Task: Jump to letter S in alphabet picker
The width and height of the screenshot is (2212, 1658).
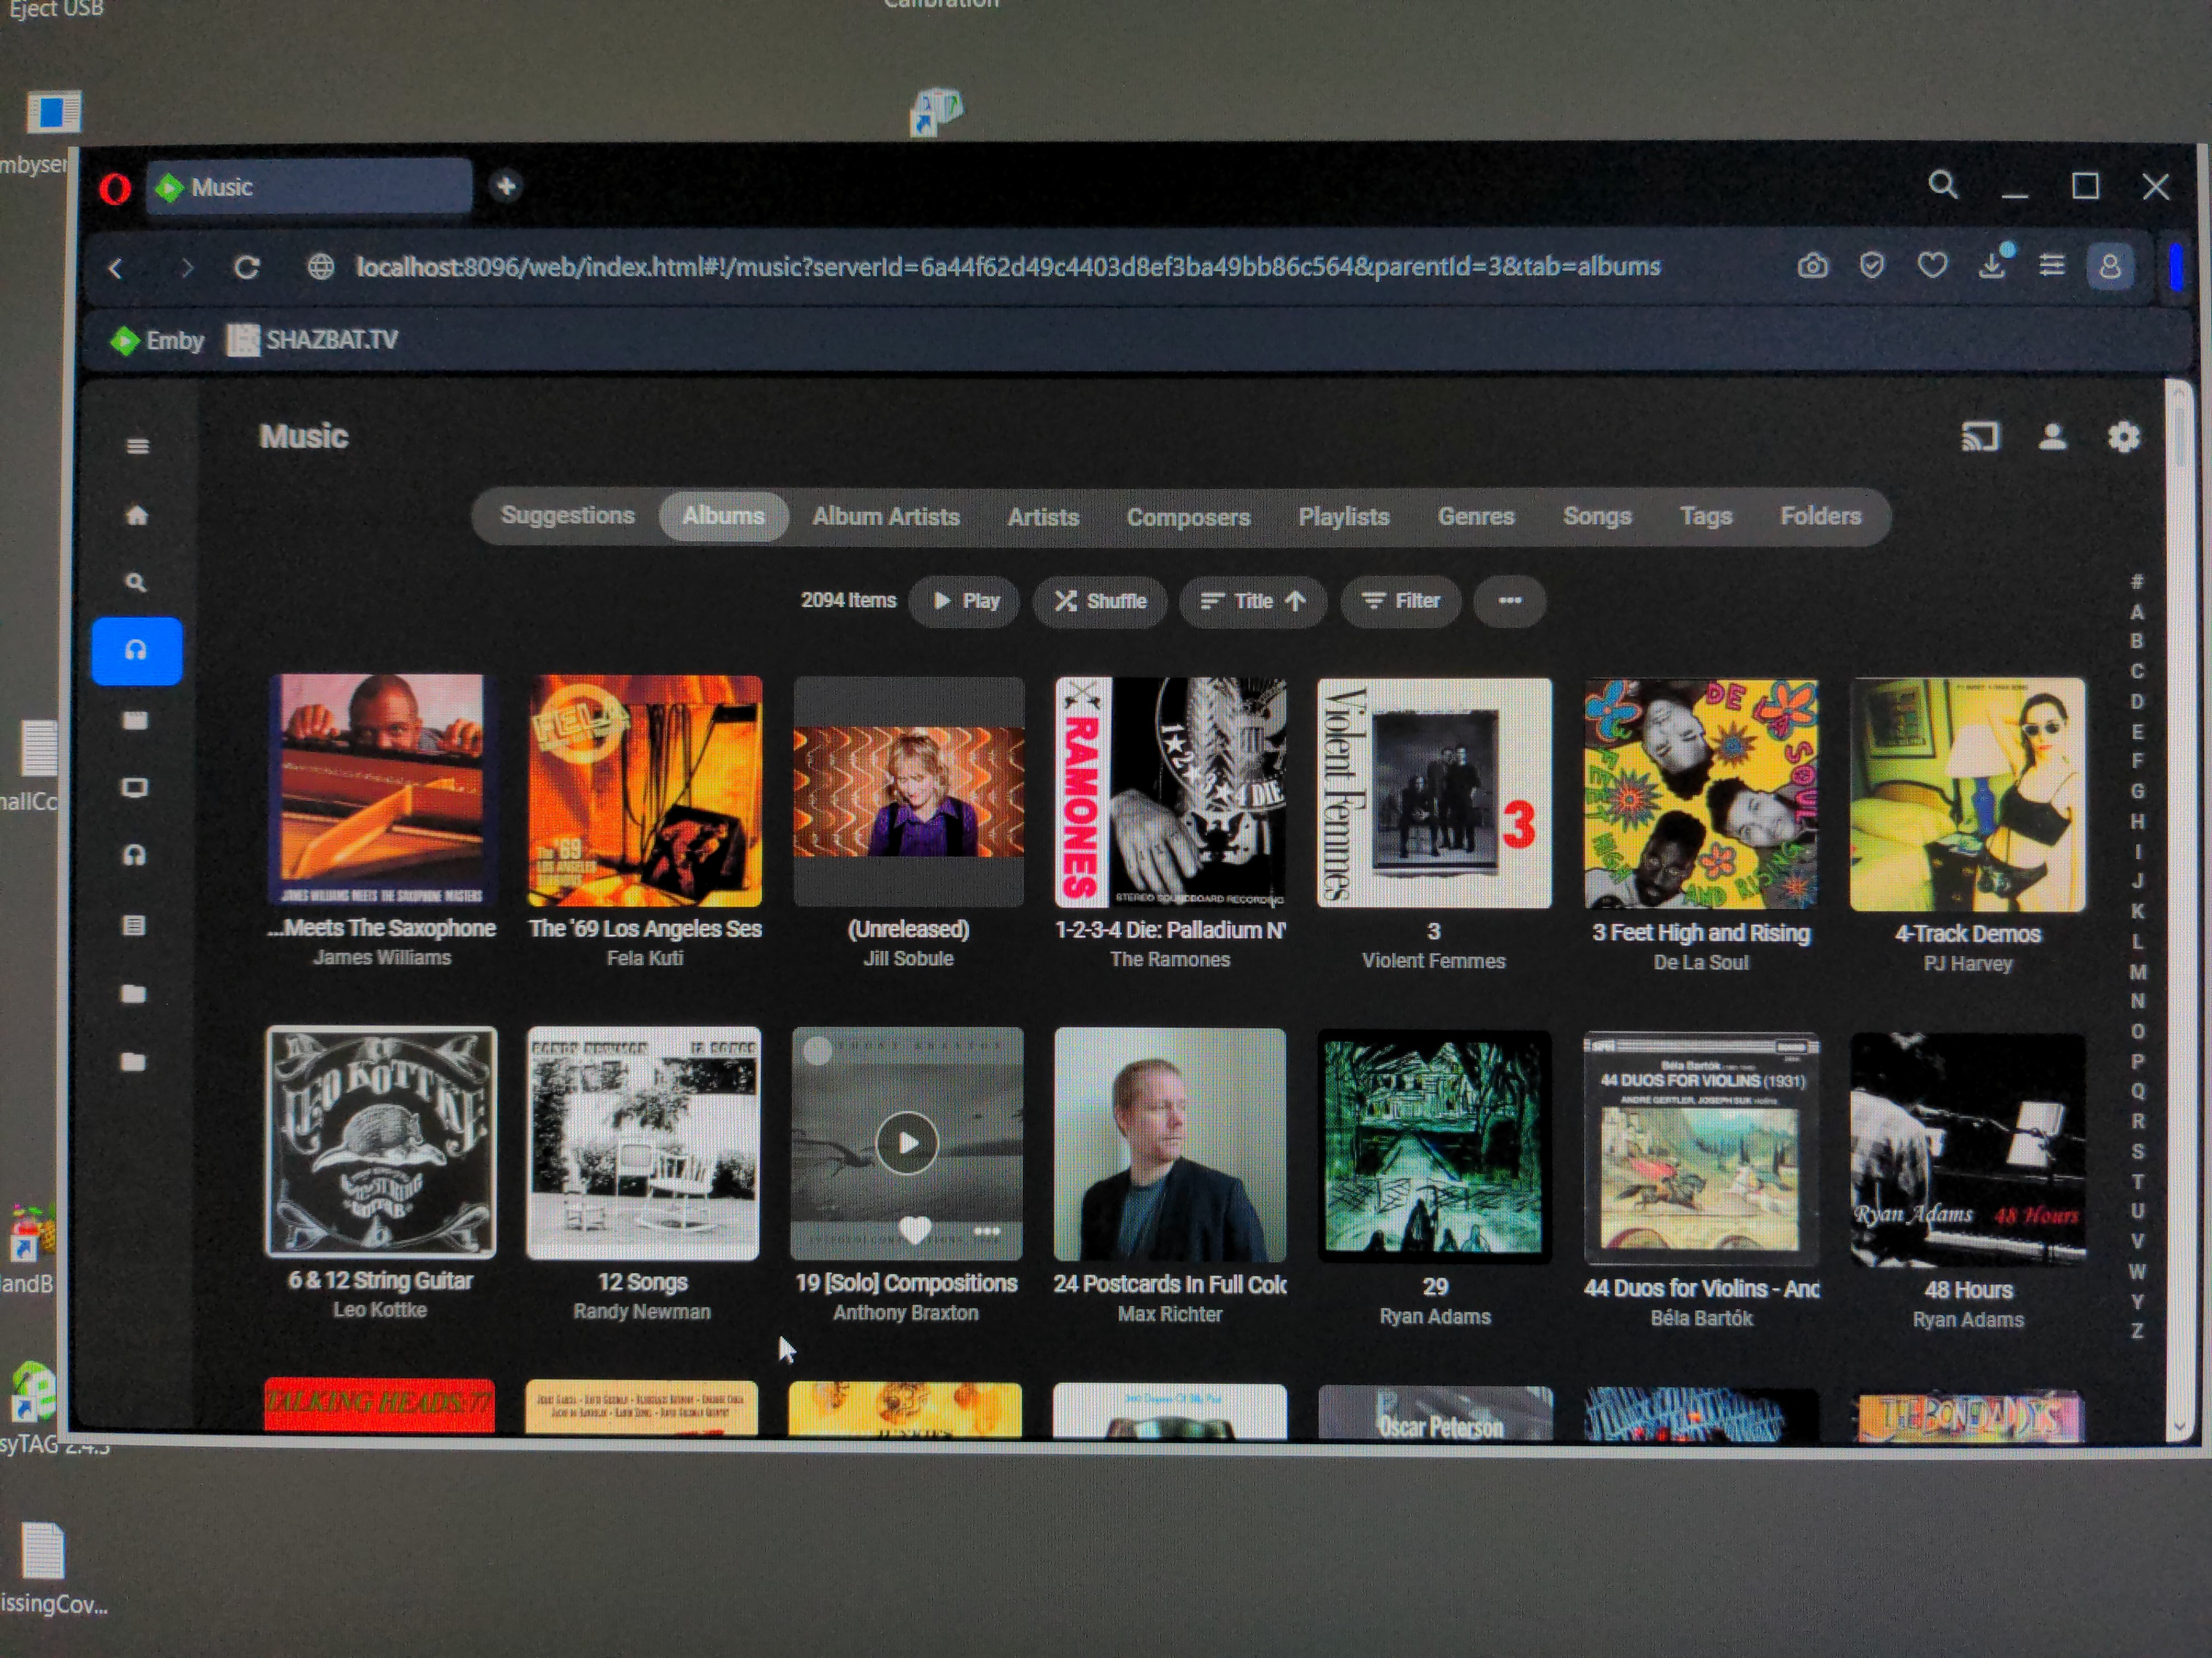Action: point(2137,1152)
